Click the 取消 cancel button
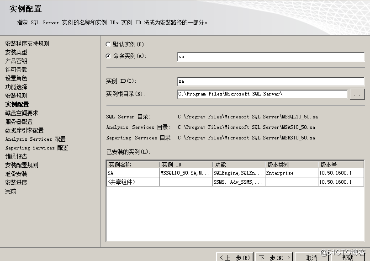 point(312,257)
